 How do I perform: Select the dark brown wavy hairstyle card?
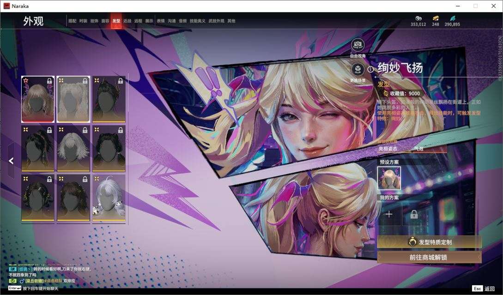pyautogui.click(x=73, y=198)
